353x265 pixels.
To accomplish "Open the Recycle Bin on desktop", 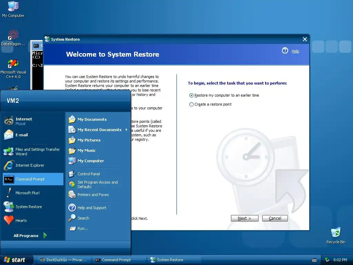I will (336, 233).
